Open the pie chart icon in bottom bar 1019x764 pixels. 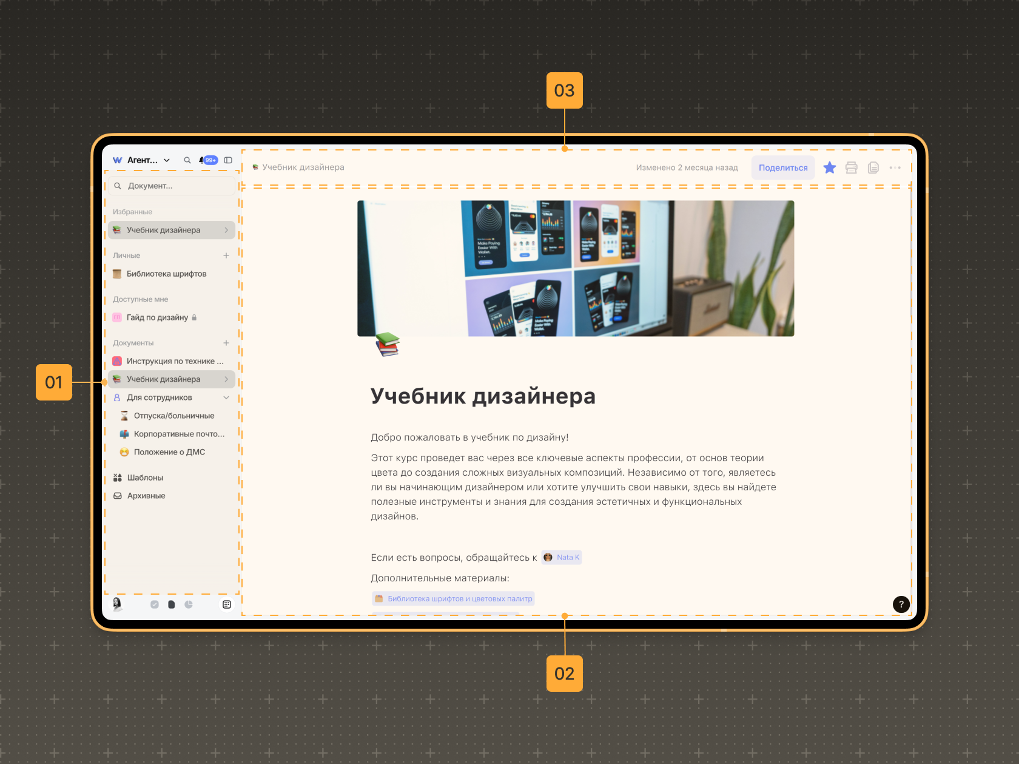click(189, 604)
